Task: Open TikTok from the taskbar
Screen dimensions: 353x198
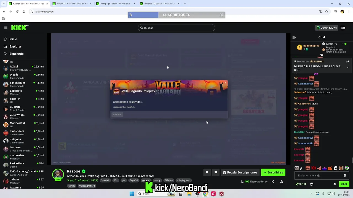Action: pyautogui.click(x=213, y=194)
